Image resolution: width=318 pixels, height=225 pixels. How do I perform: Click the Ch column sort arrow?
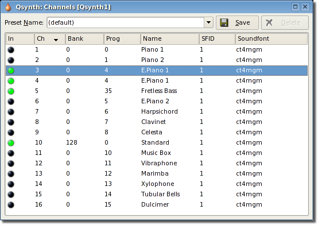(x=56, y=40)
